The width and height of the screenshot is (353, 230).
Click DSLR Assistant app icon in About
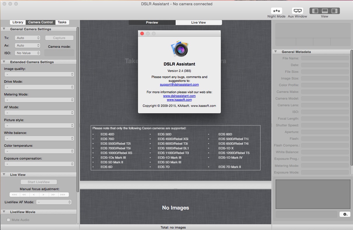180,49
